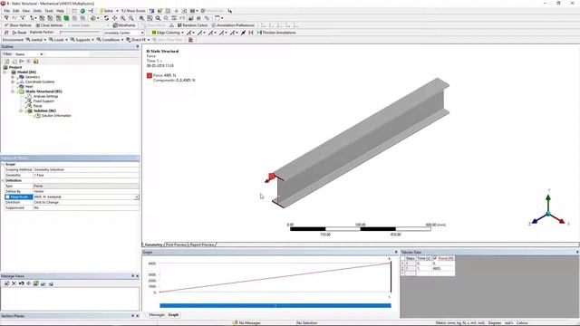
Task: Select Coordinate Systems in Outline
Action: coord(40,81)
